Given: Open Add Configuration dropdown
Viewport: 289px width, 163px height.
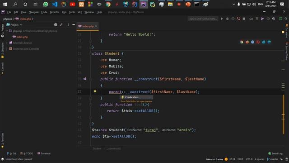Looking at the screenshot, I should (203, 19).
